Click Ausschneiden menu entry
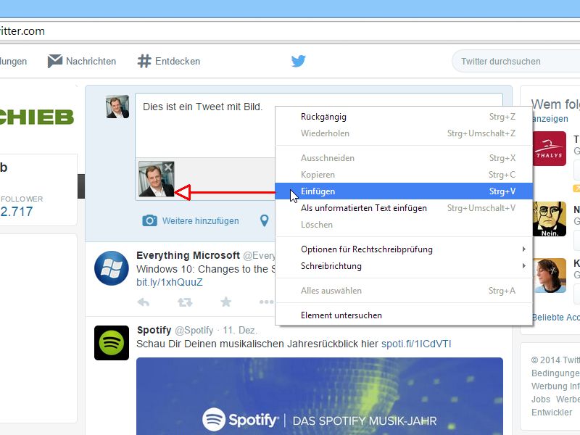 (404, 158)
